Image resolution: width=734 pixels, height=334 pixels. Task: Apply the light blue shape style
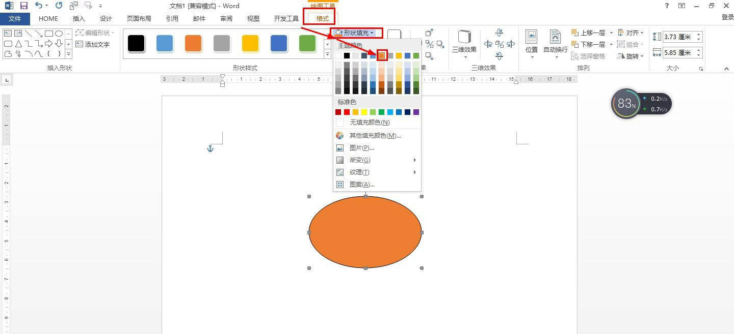pyautogui.click(x=165, y=43)
